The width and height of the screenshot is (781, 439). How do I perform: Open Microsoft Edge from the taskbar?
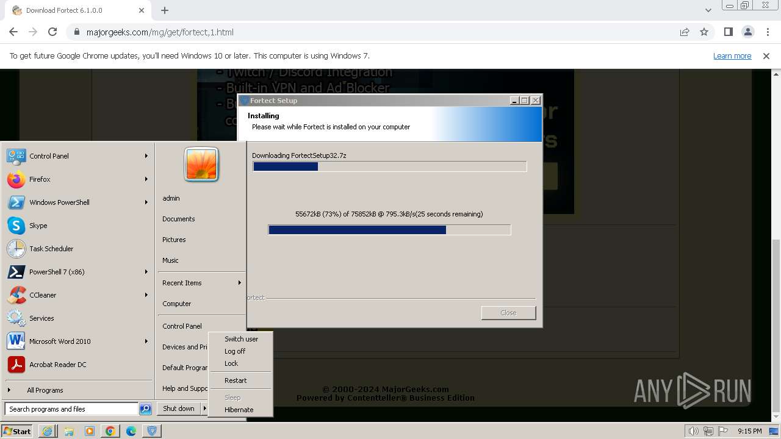[131, 431]
